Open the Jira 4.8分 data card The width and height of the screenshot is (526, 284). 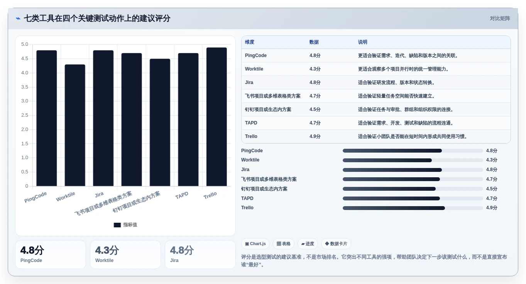click(x=200, y=254)
